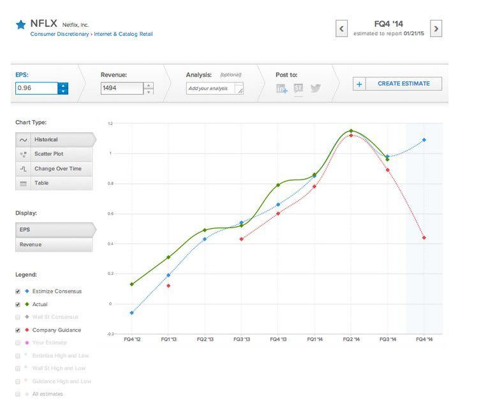Toggle the Wall St Consensus checkbox
Image resolution: width=495 pixels, height=416 pixels.
pos(18,317)
